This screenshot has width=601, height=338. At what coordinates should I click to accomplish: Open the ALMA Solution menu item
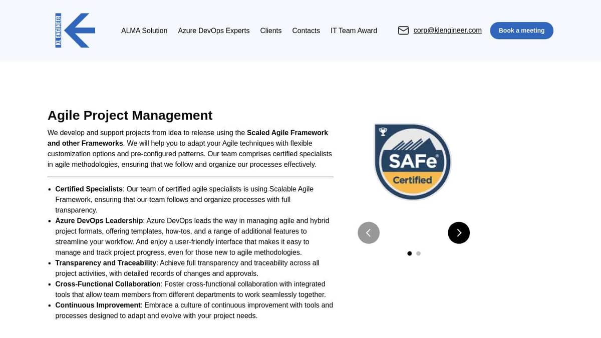coord(144,31)
